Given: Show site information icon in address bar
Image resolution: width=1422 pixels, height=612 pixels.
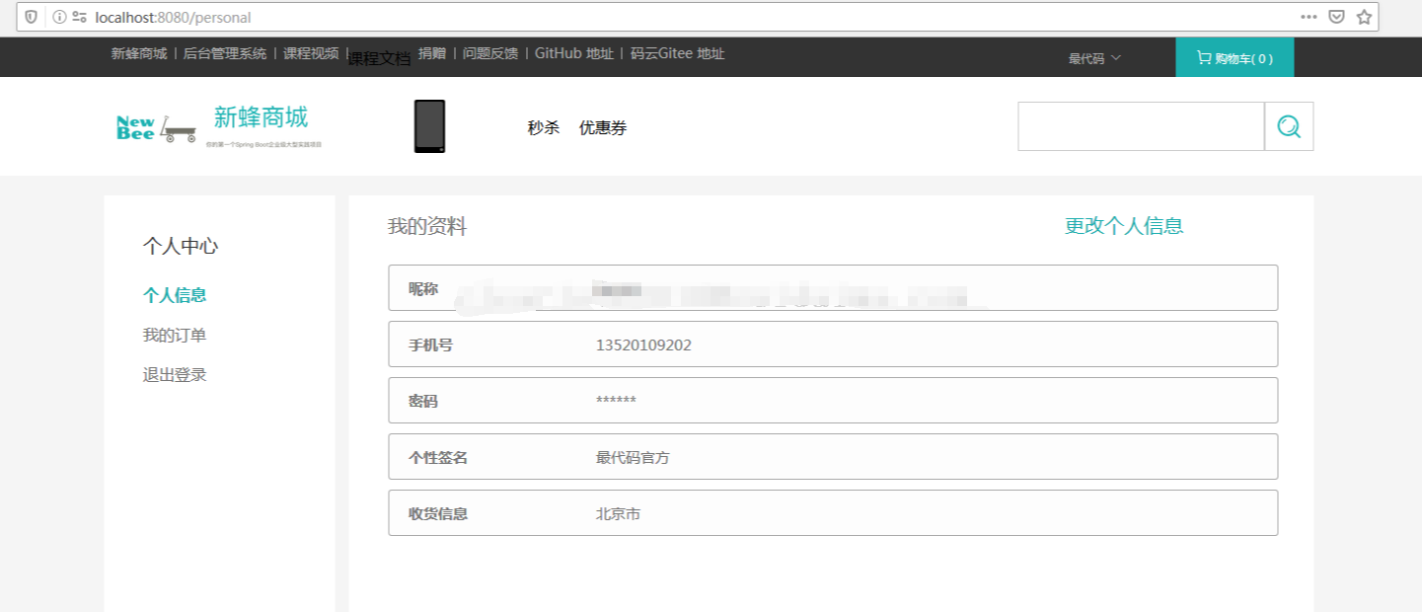Looking at the screenshot, I should (x=59, y=17).
